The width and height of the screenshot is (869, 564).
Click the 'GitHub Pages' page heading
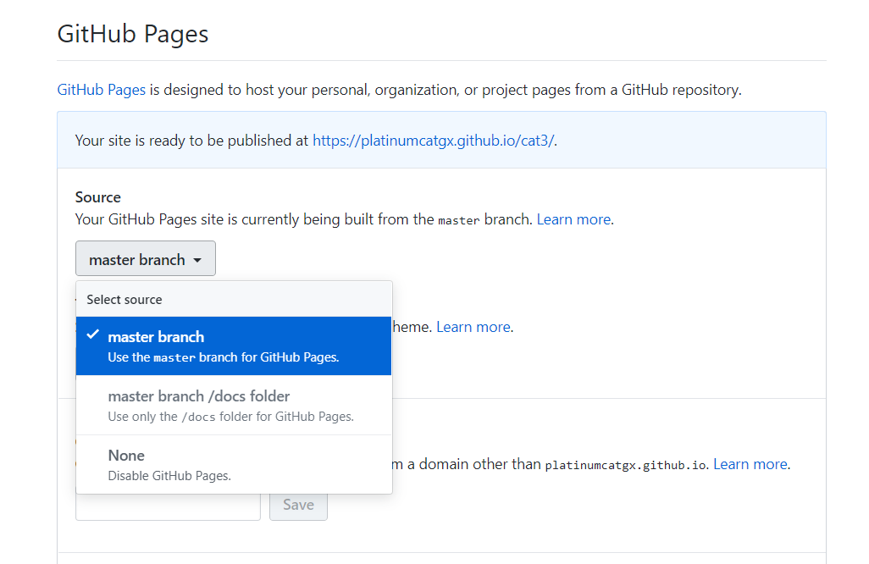click(133, 34)
